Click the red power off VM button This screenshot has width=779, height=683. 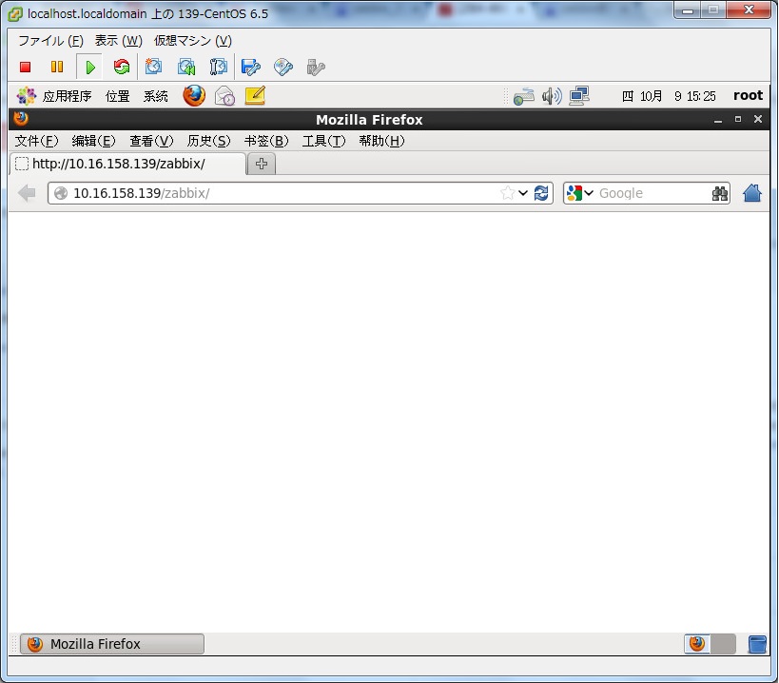25,67
